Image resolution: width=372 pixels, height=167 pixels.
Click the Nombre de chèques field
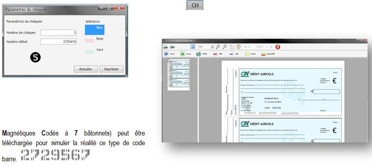(58, 33)
